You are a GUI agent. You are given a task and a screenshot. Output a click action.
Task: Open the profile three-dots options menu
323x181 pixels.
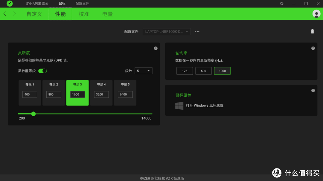click(197, 32)
